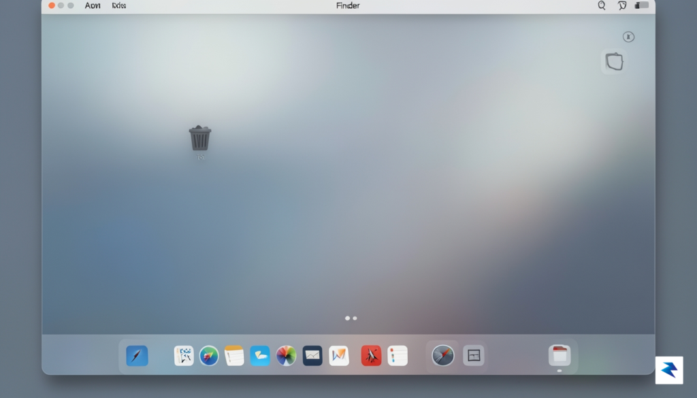Click the colorful globe icon in Dock
Viewport: 697px width, 398px height.
tap(209, 356)
